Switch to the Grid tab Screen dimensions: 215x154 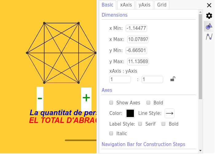coord(162,5)
